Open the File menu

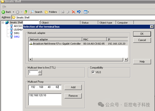click(4, 7)
